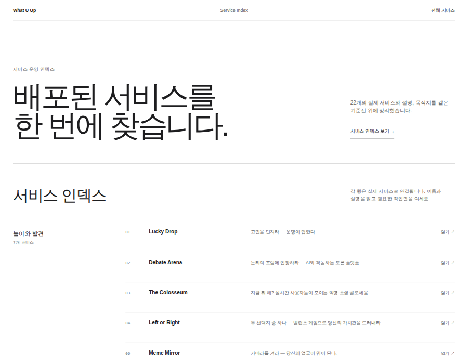This screenshot has width=468, height=364.
Task: Select the Left or Right description text
Action: [316, 323]
